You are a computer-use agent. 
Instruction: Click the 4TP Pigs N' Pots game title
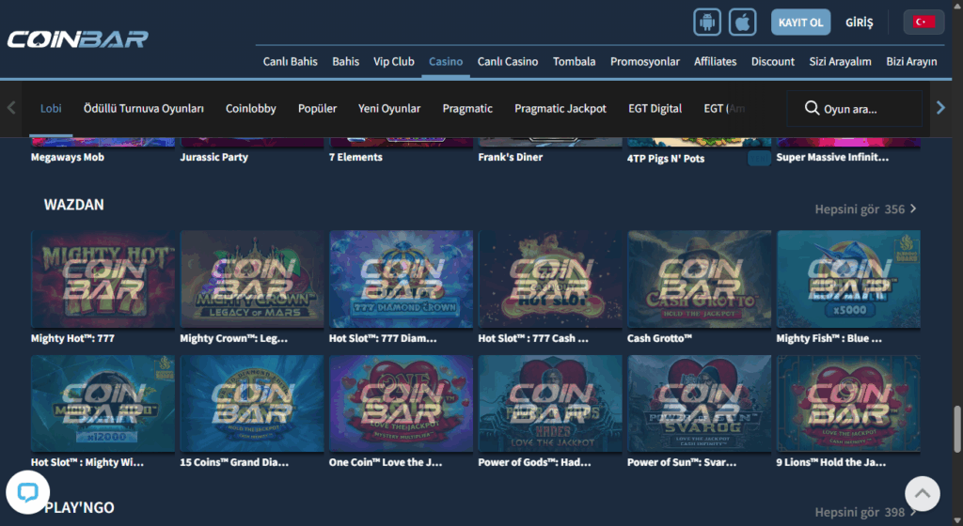pos(666,158)
